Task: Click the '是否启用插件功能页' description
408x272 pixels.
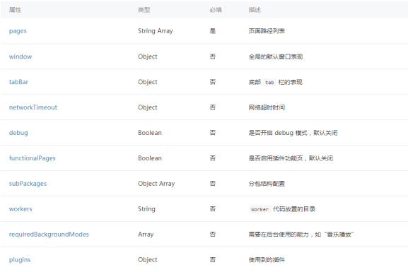Action: [276, 158]
